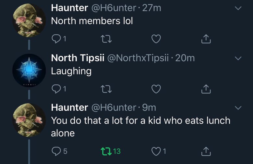
Task: Share North Tipsii's "Laughing" tweet
Action: pos(206,89)
